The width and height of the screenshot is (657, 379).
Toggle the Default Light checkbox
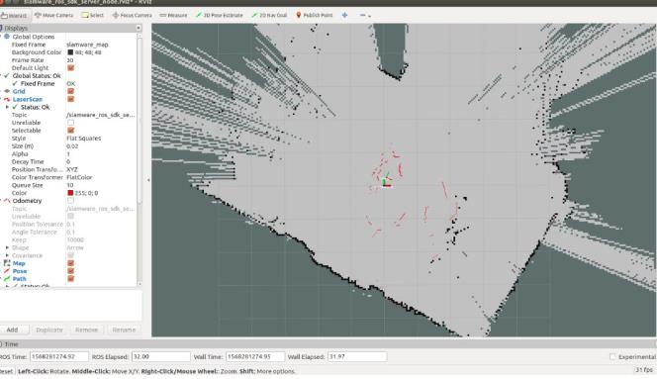(x=71, y=68)
